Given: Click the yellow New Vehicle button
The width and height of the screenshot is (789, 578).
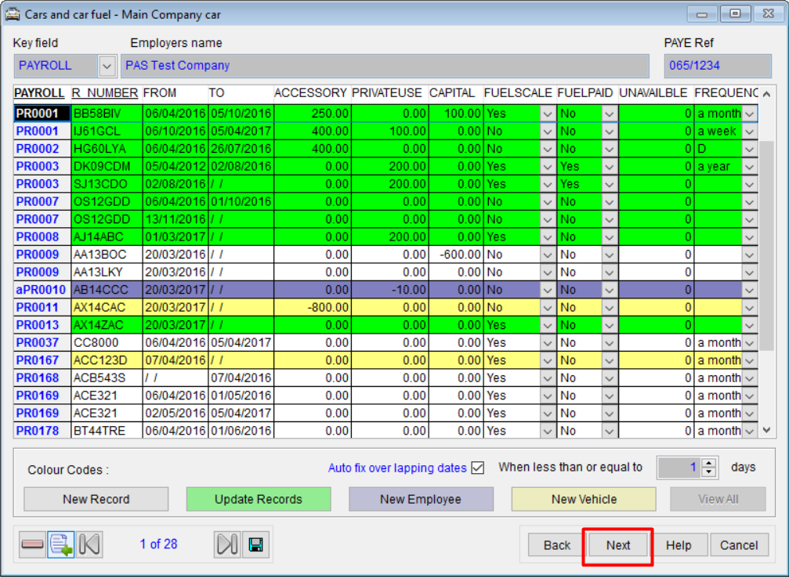Looking at the screenshot, I should click(x=584, y=499).
